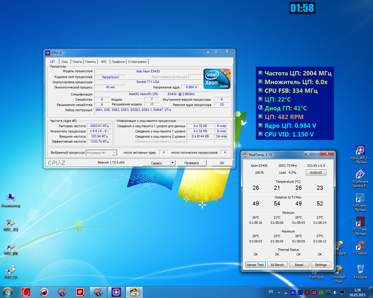Click the 1335.74 МГц effective frequency value
Screen dimensions: 373x298
(x=99, y=141)
